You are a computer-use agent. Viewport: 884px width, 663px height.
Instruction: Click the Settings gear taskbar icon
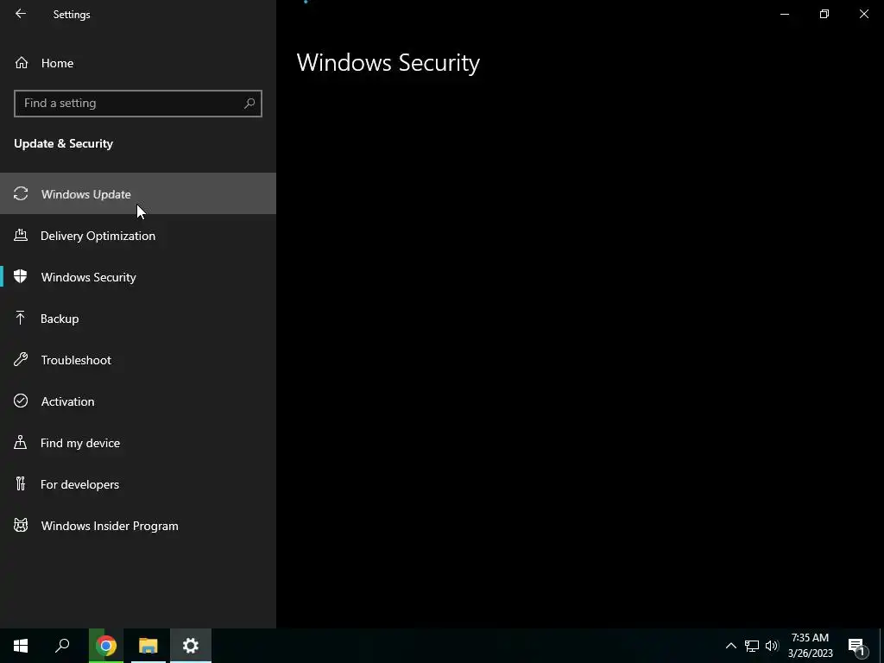pyautogui.click(x=191, y=646)
